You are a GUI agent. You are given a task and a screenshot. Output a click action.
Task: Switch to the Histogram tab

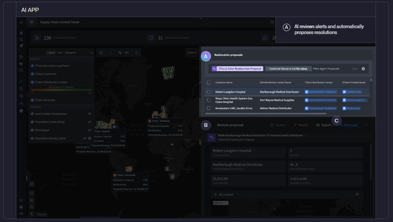tap(70, 53)
